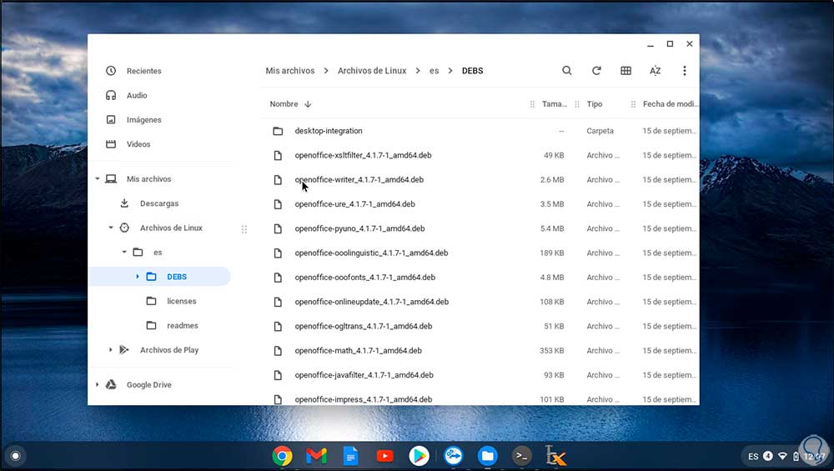
Task: Collapse the es folder arrow
Action: click(x=124, y=252)
